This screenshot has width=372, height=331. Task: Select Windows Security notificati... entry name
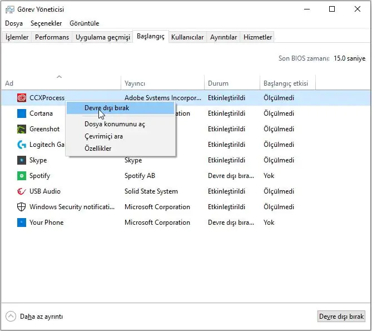[72, 207]
